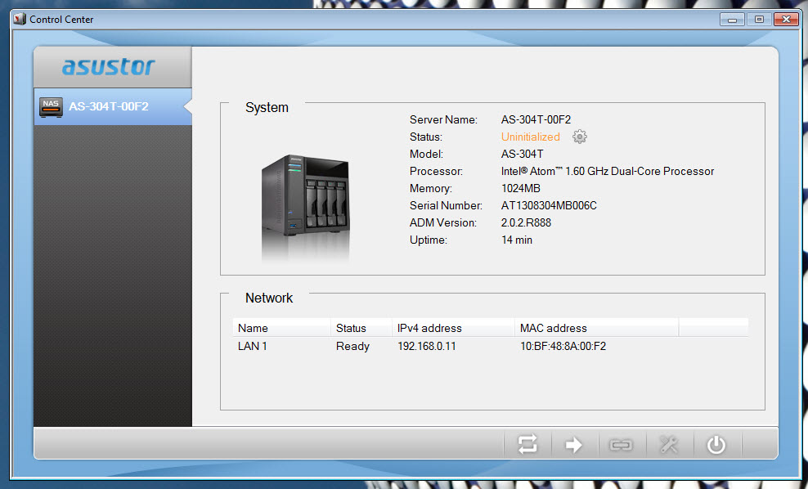Click the asustor logo

108,66
